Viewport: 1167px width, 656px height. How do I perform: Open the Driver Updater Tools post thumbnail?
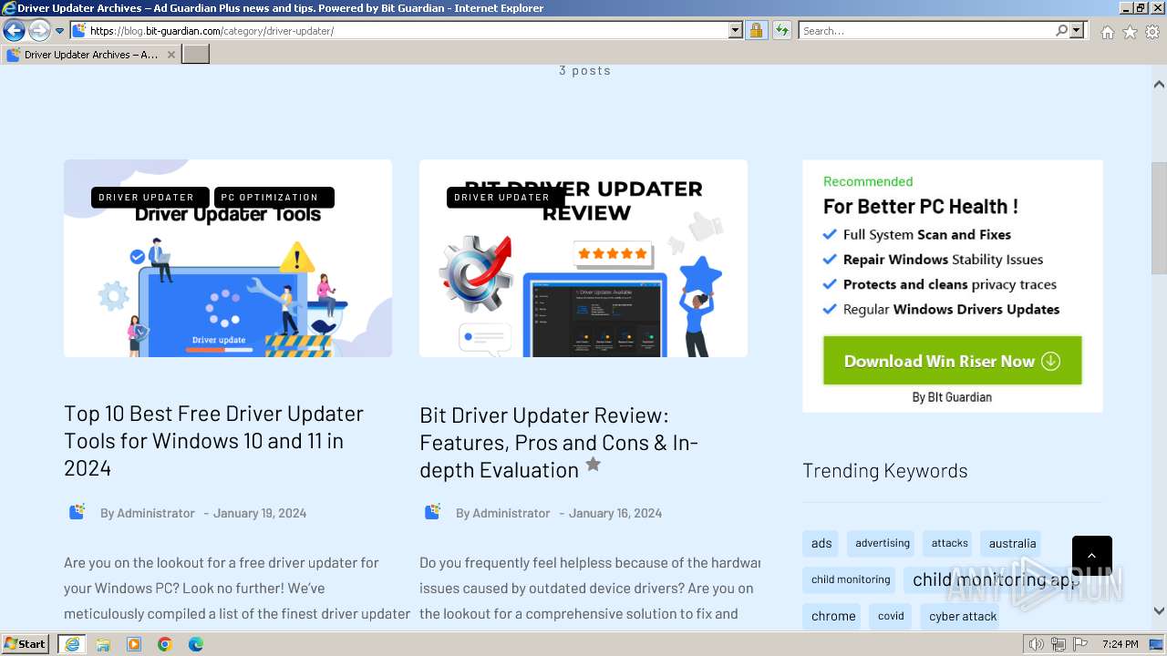(228, 259)
